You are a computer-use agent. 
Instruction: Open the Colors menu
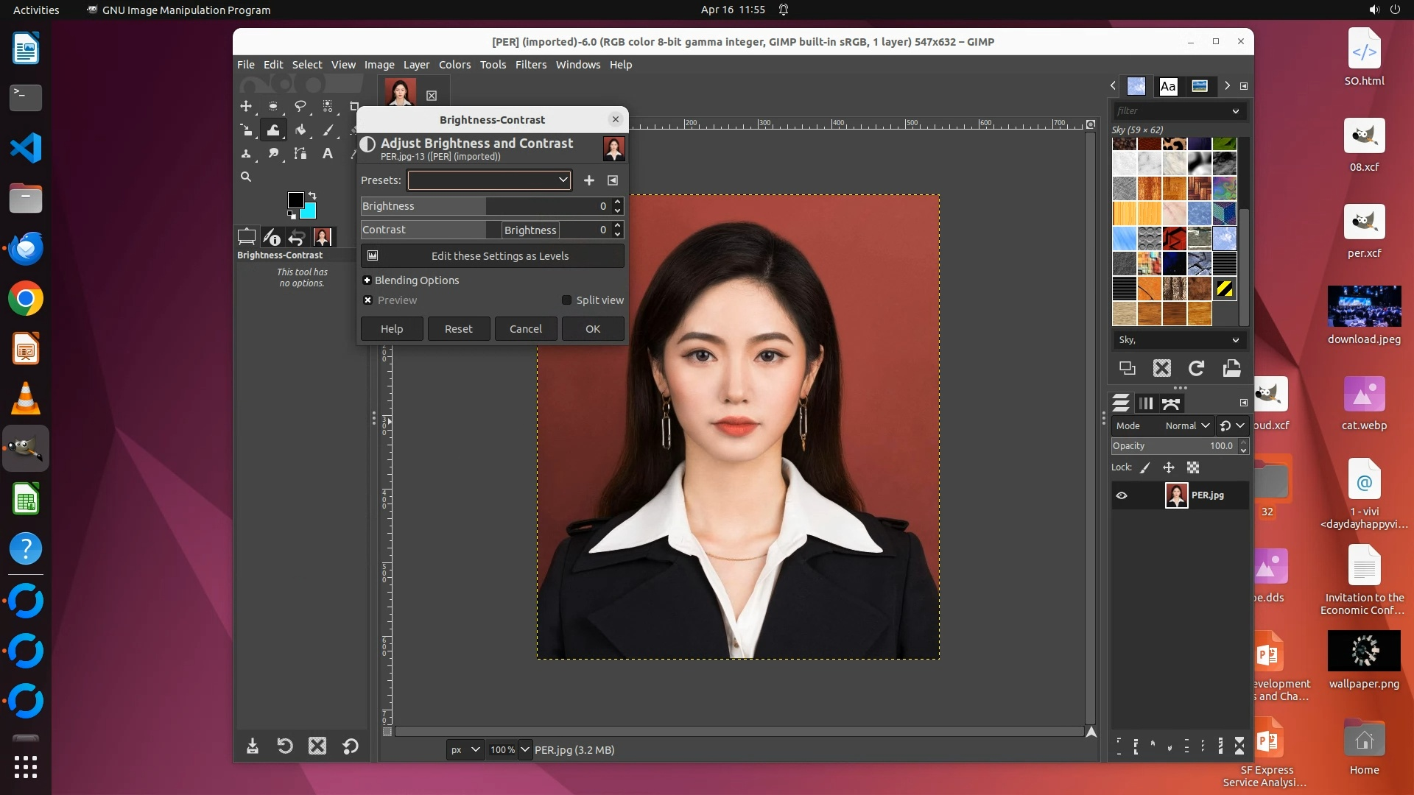[x=454, y=65]
